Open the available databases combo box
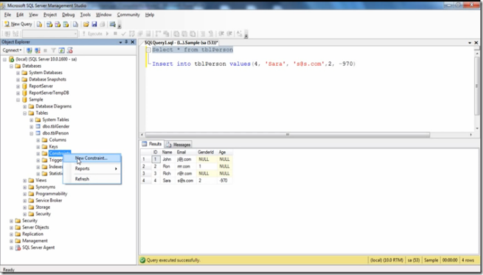 tap(50, 33)
